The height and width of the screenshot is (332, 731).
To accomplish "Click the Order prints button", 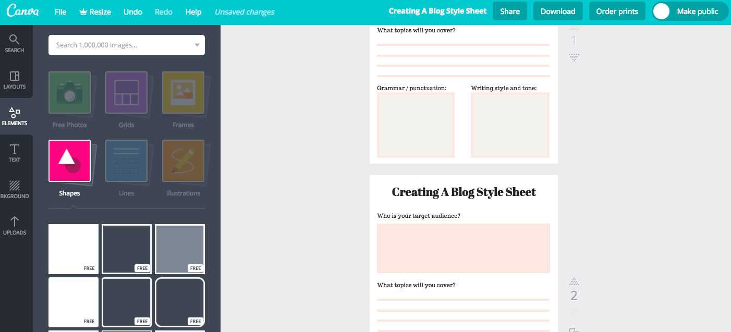I will (x=617, y=11).
